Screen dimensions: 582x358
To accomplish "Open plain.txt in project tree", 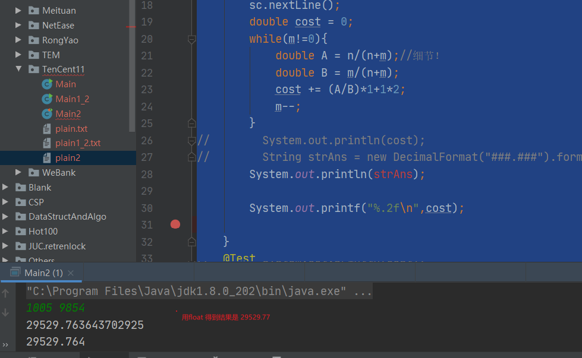I will [x=72, y=129].
